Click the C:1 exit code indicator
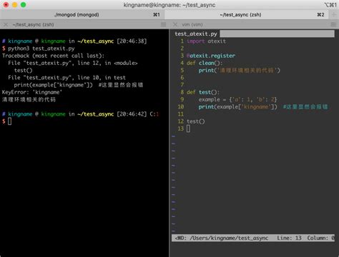The width and height of the screenshot is (339, 257). coord(154,114)
